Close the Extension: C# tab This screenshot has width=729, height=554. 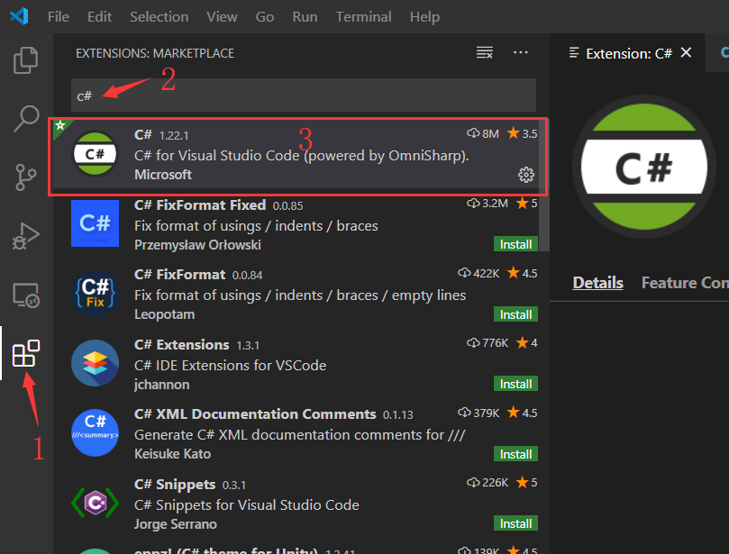click(x=686, y=52)
